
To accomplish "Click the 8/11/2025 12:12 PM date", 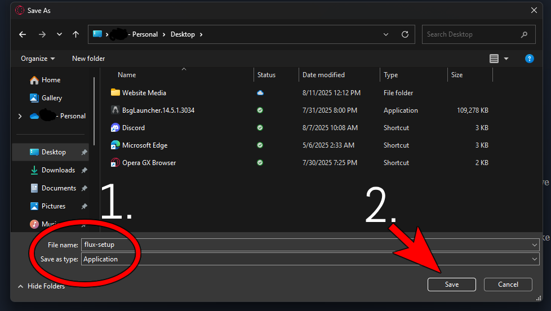I will point(331,93).
